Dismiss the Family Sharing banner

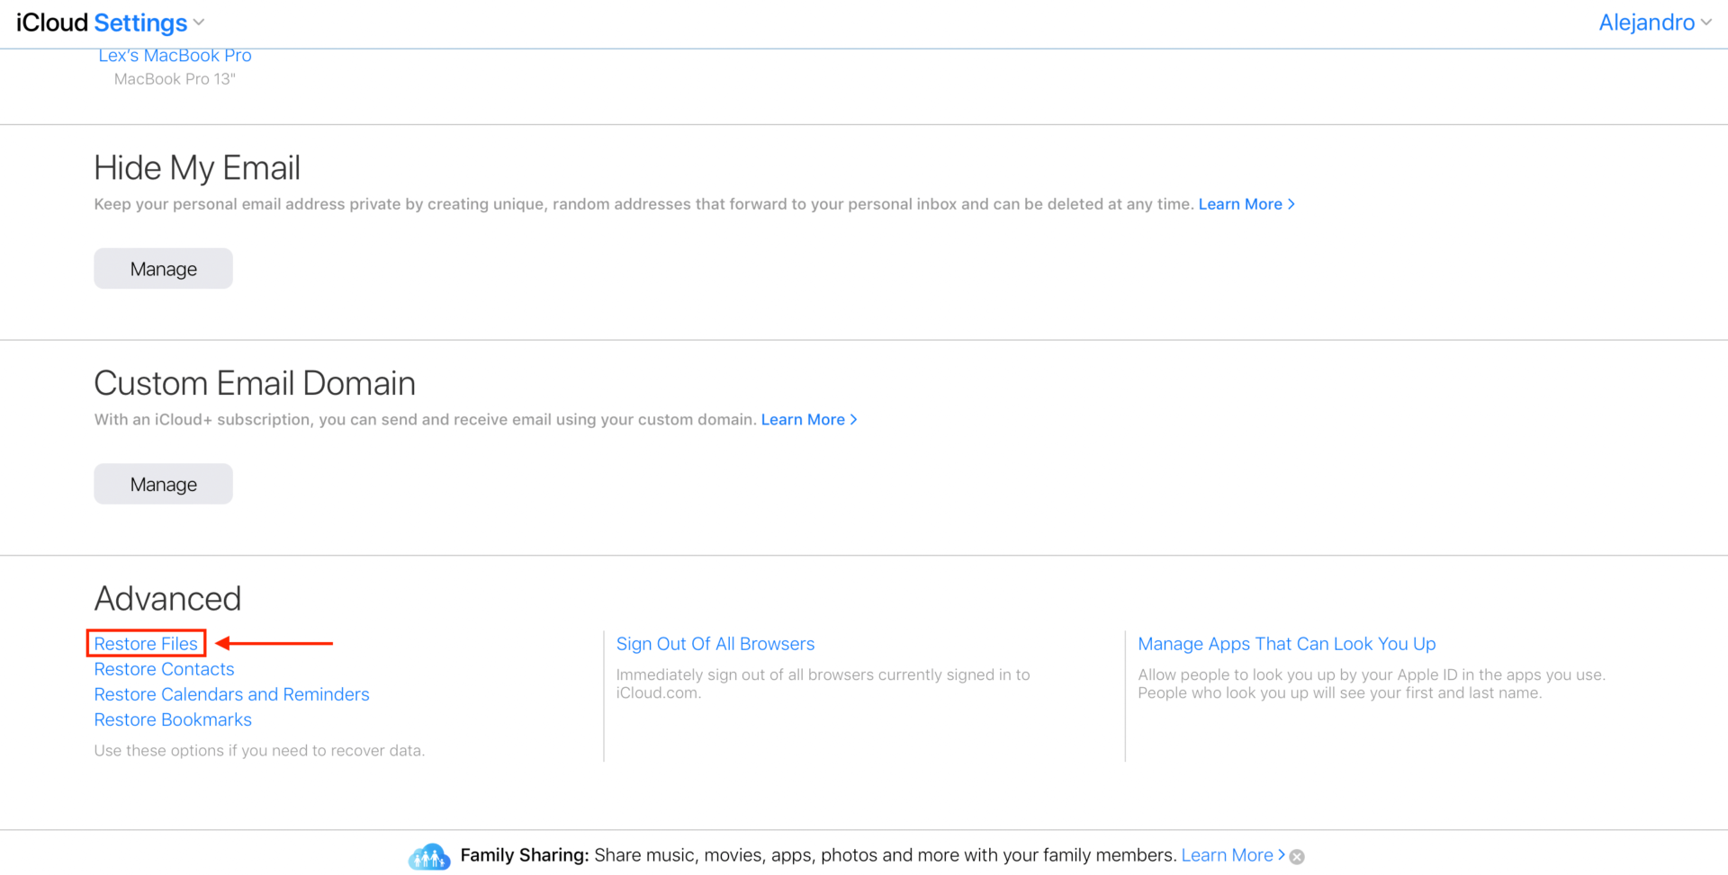pyautogui.click(x=1296, y=856)
